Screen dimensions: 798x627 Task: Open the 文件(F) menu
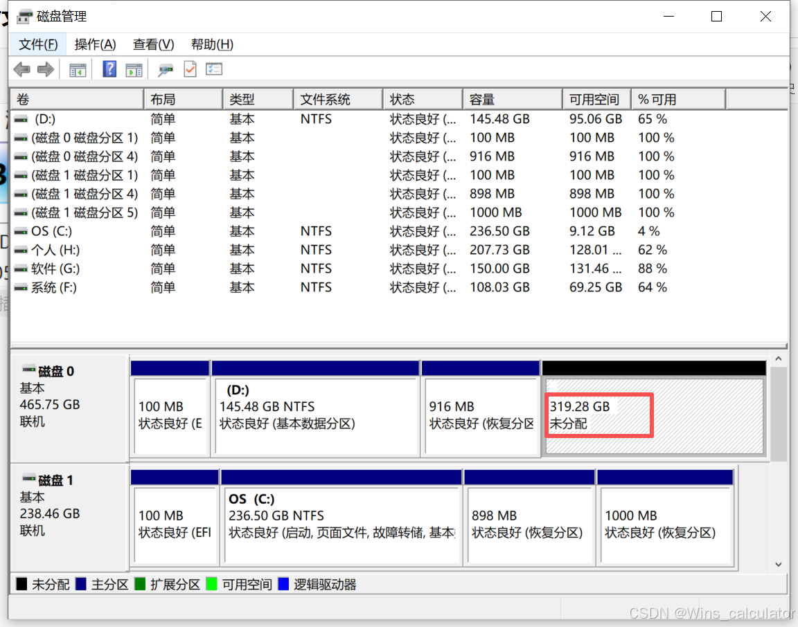(x=38, y=45)
